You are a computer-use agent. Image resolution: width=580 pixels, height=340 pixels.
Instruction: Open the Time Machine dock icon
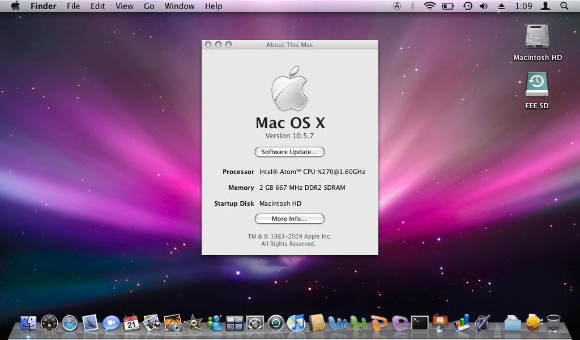[276, 323]
